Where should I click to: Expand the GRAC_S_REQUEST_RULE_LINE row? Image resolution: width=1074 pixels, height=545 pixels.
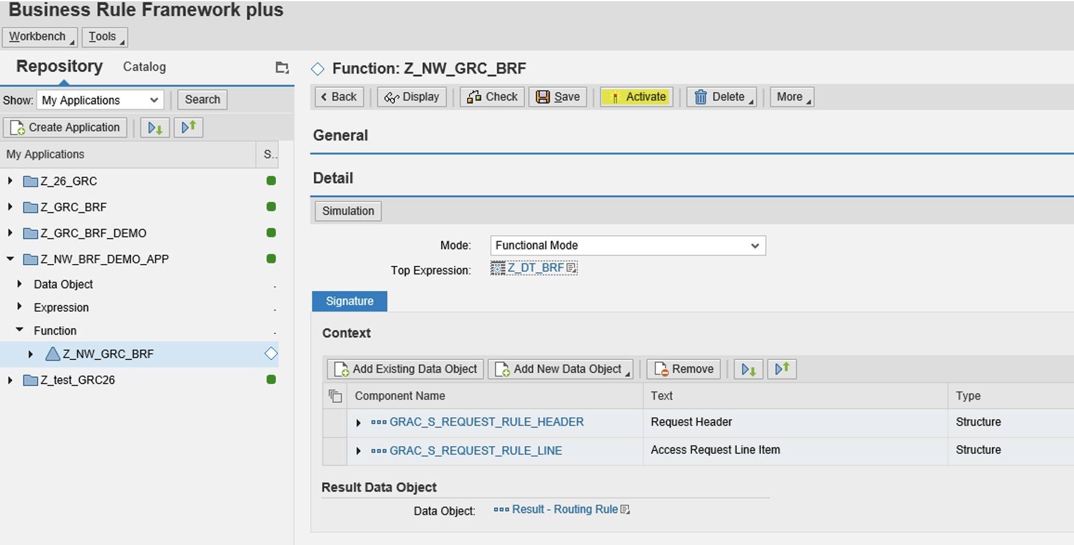pos(359,451)
